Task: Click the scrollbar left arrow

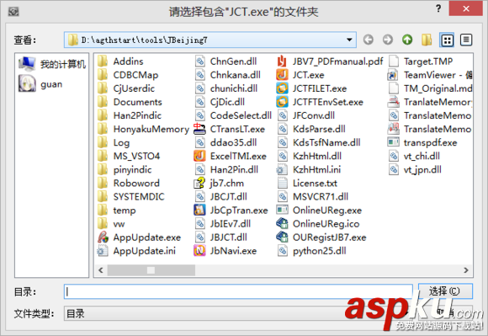Action: click(x=101, y=270)
